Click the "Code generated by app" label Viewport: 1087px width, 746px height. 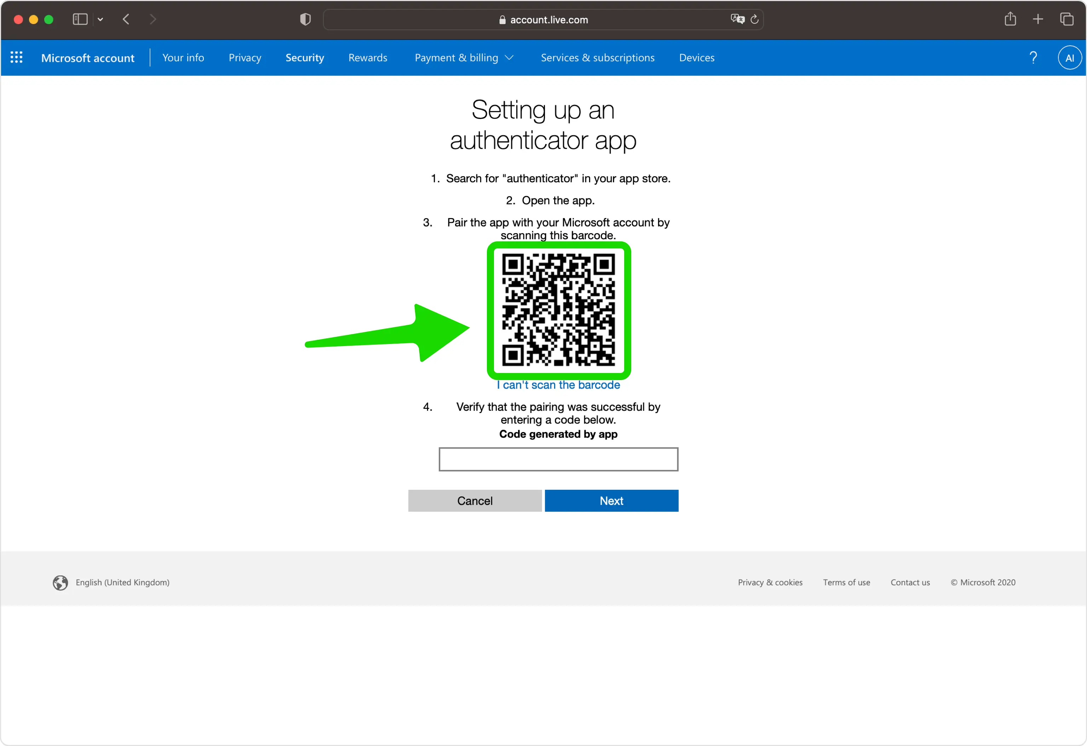point(558,435)
